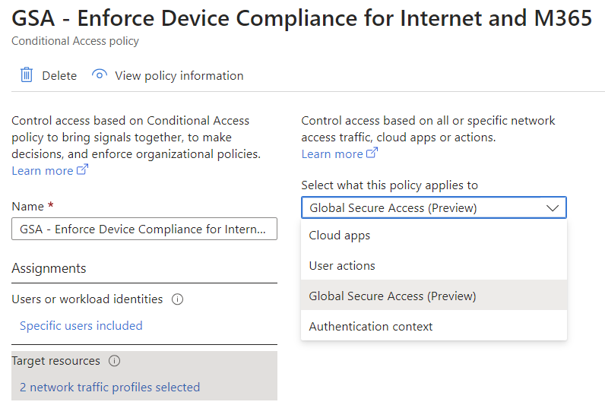Click the chevron arrow on policy dropdown
This screenshot has width=605, height=405.
pos(553,207)
